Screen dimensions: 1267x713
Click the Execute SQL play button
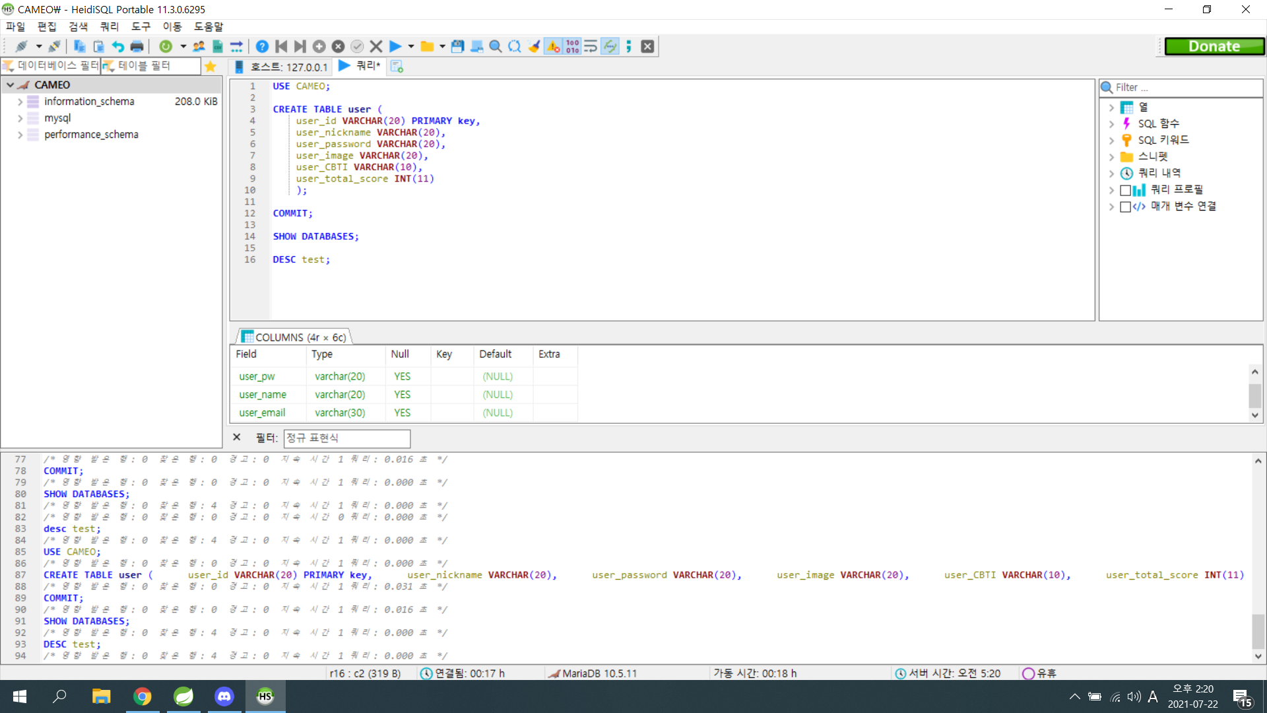pos(395,46)
